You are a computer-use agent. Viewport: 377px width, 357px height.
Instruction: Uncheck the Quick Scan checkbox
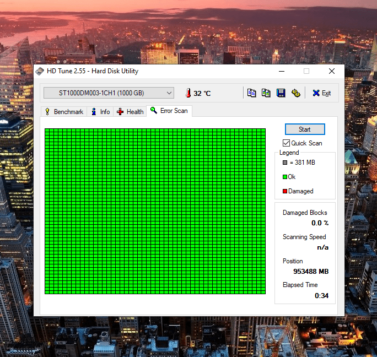[x=286, y=143]
